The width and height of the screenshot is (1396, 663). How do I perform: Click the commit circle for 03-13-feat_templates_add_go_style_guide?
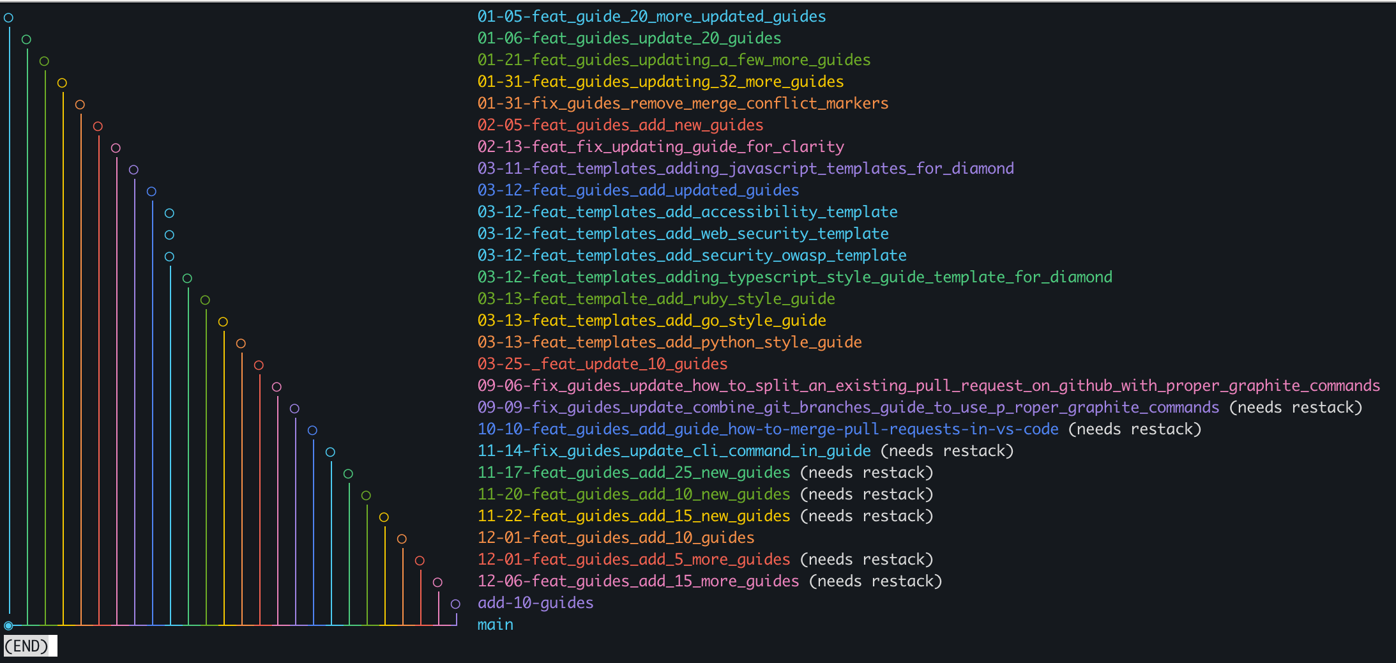[223, 321]
